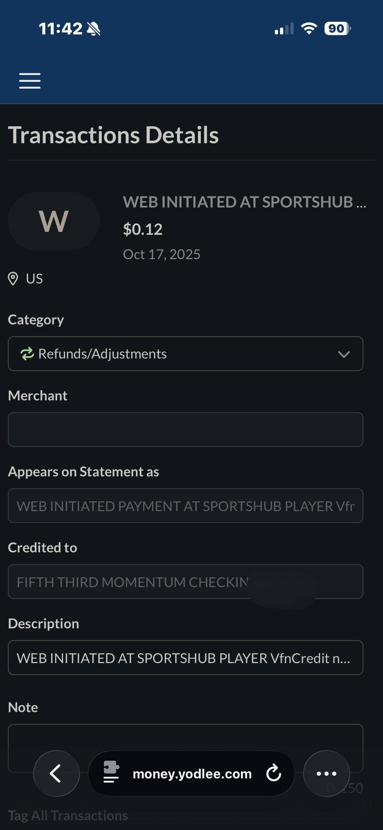The width and height of the screenshot is (383, 830).
Task: Tap the Tag All Transactions label
Action: pos(68,815)
